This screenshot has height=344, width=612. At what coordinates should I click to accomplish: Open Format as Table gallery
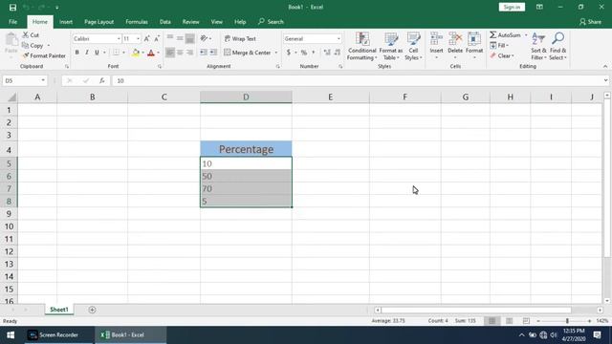pos(391,46)
